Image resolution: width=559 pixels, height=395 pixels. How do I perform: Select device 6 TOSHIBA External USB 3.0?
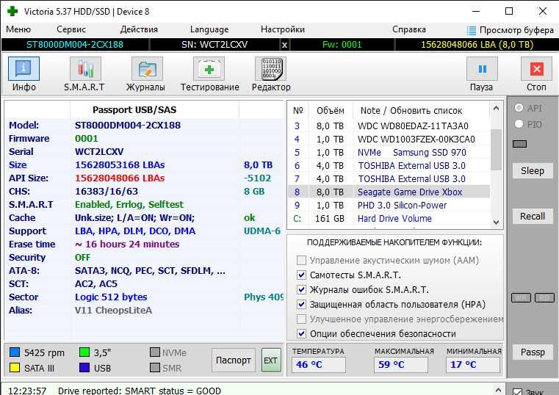click(389, 166)
